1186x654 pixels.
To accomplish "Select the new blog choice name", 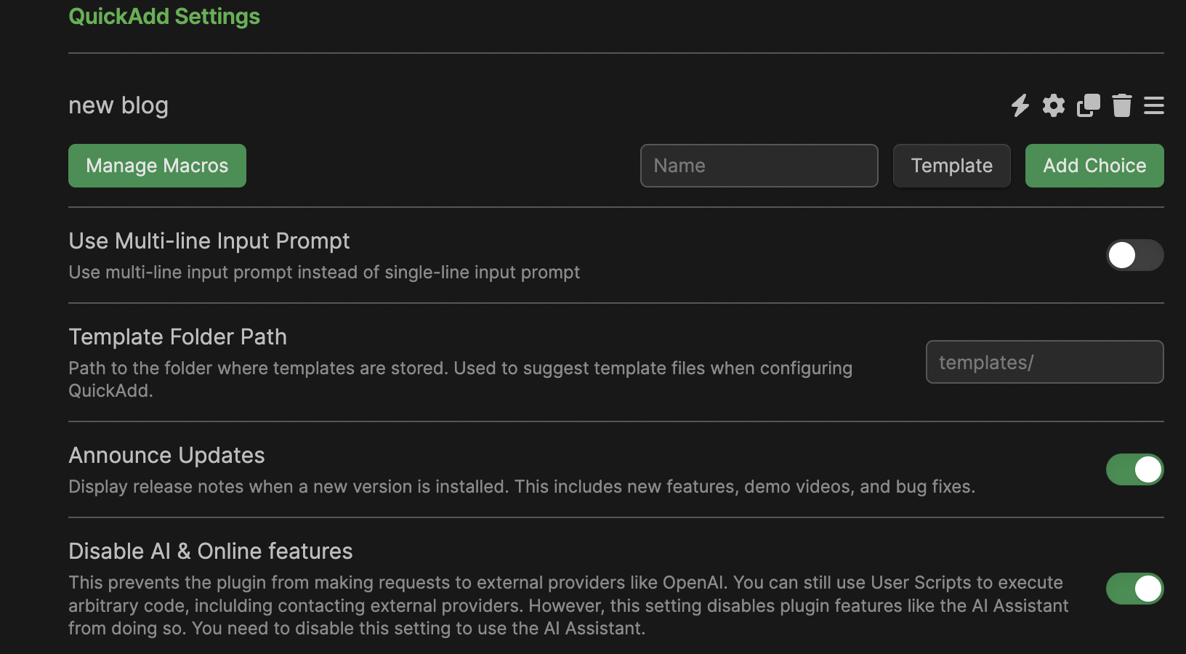I will click(118, 105).
